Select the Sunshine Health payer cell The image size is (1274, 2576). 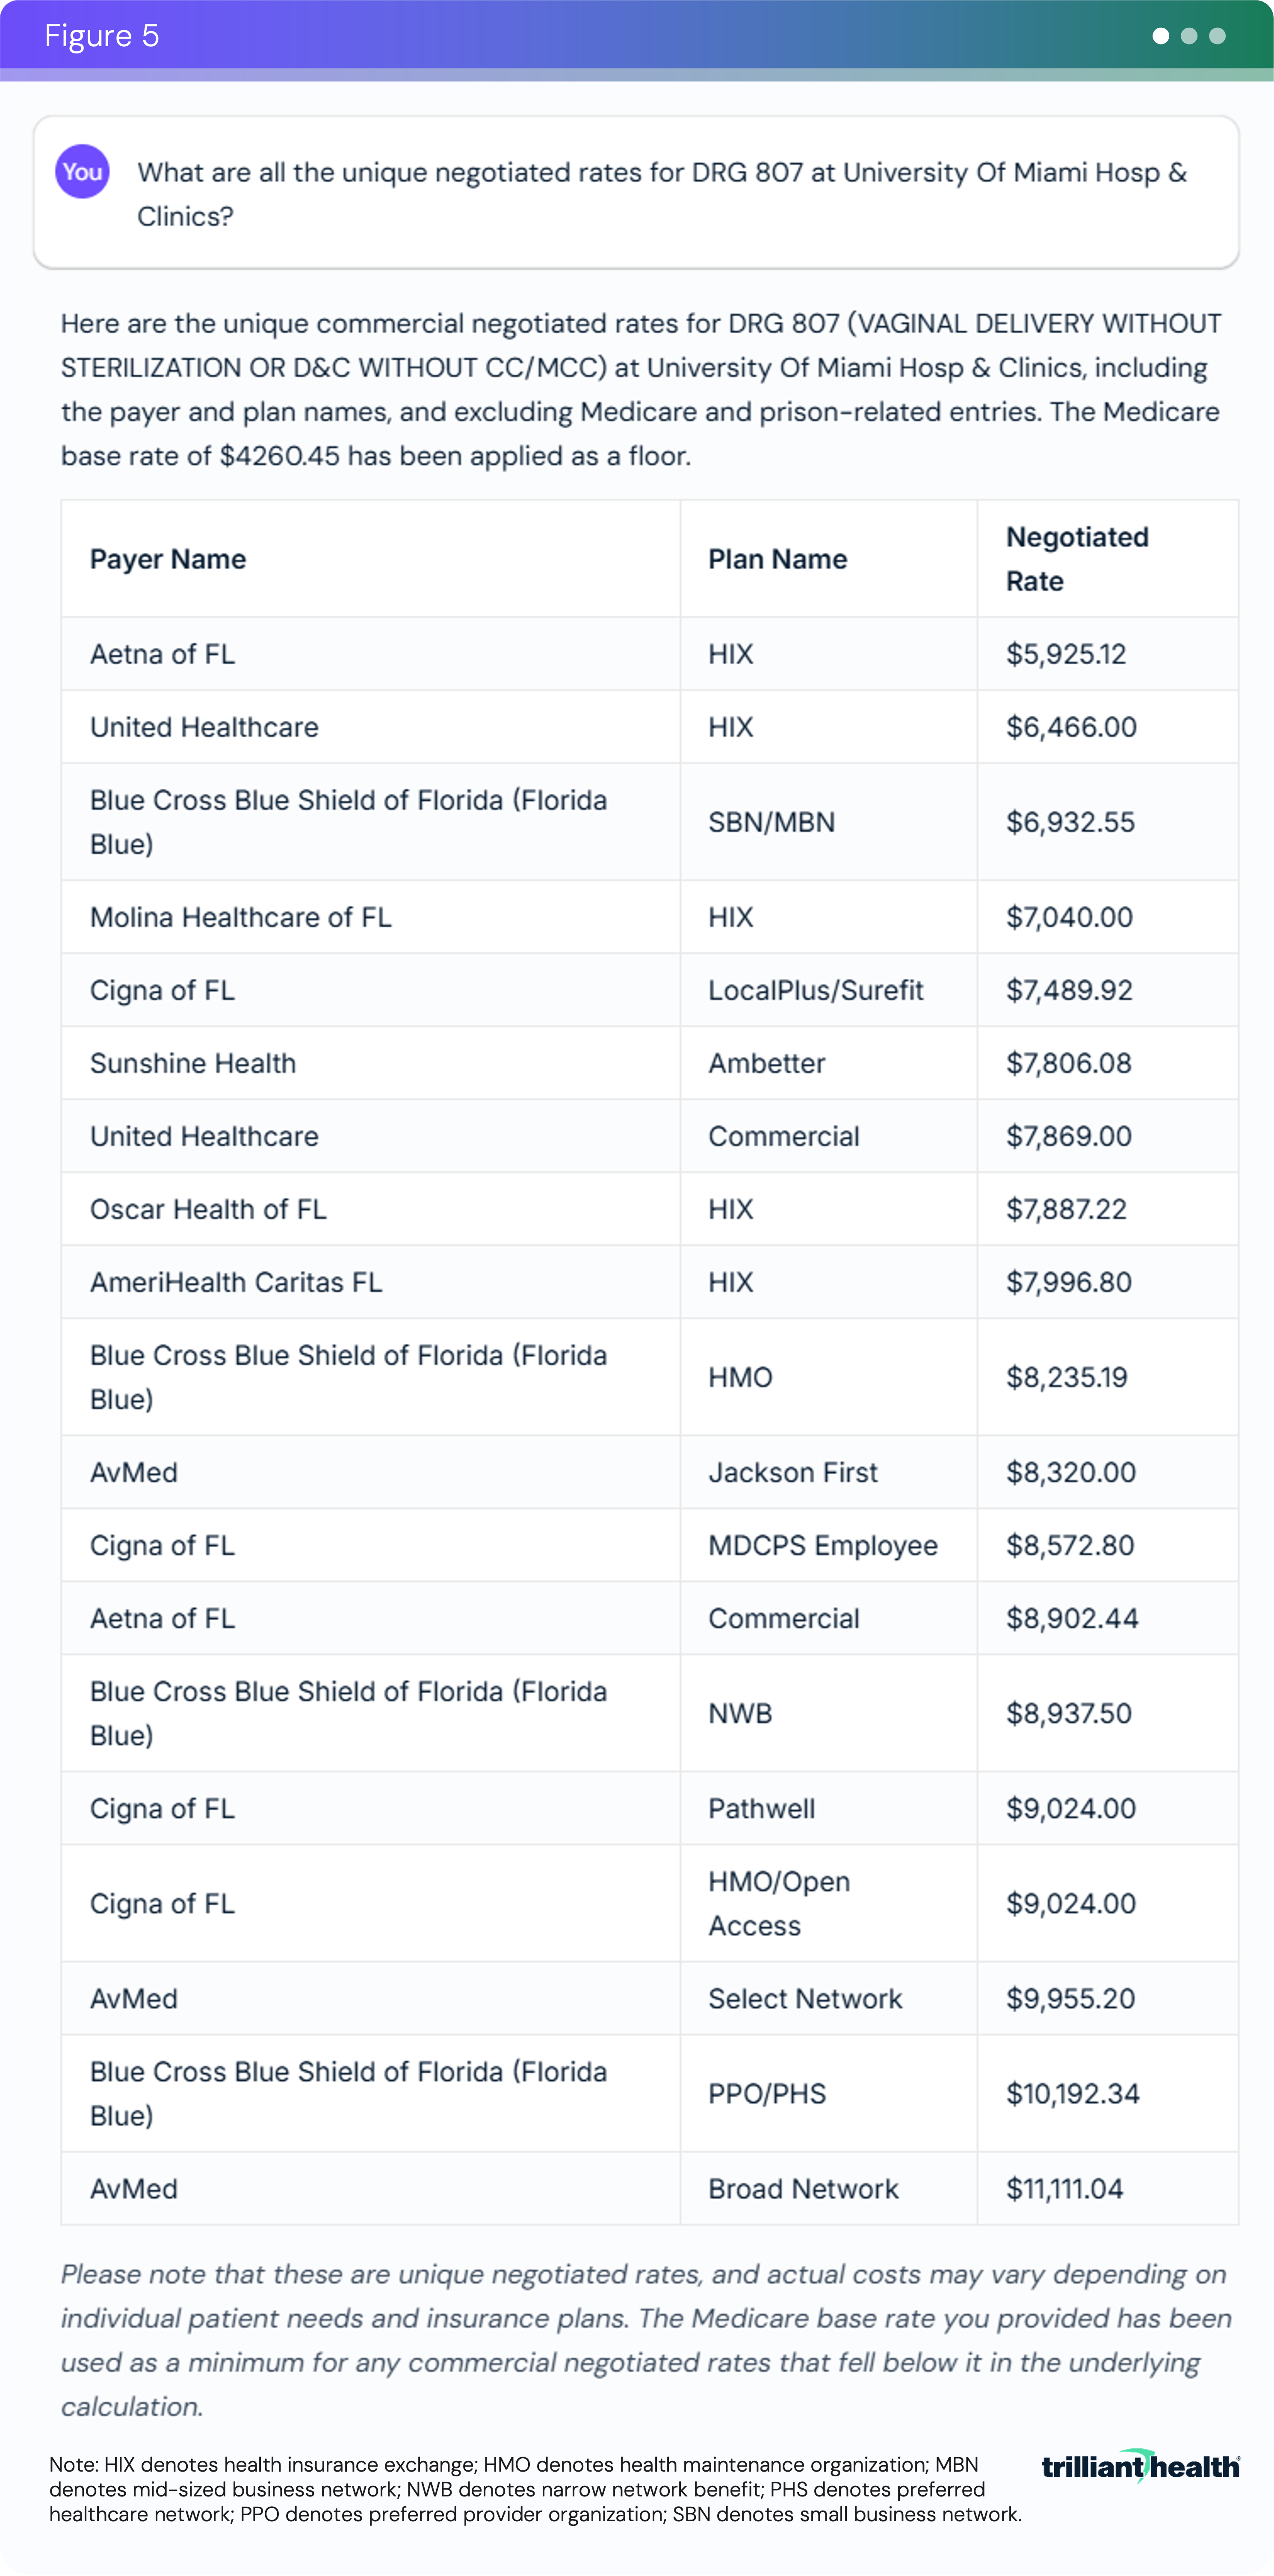pos(193,1063)
